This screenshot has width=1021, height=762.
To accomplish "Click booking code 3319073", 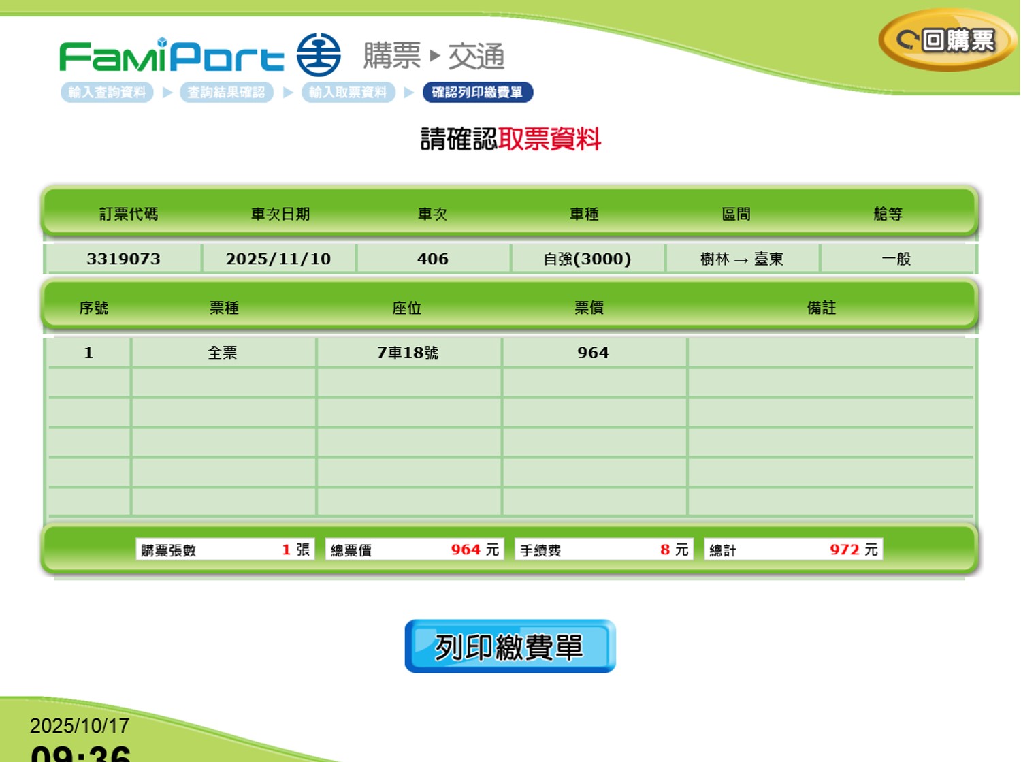I will [123, 259].
